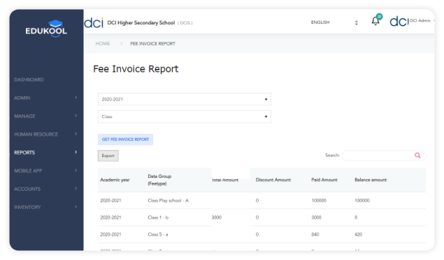
Task: Click total amount 3000 in Class 1 - b row
Action: tap(217, 217)
